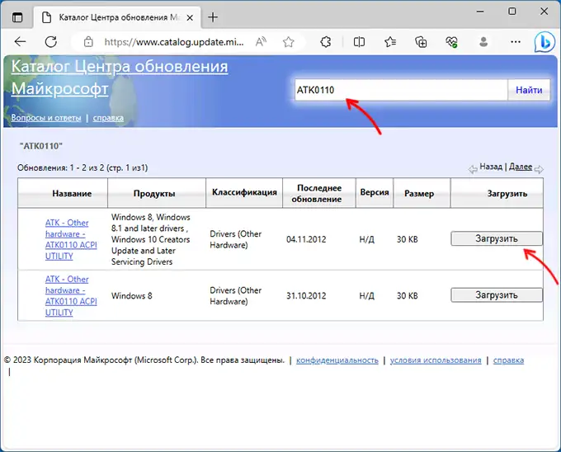Viewport: 561px width, 452px height.
Task: Click Каталог Центра обновления Майкрософт heading link
Action: pyautogui.click(x=119, y=78)
